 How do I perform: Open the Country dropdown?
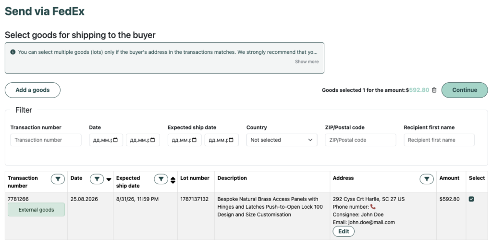282,140
